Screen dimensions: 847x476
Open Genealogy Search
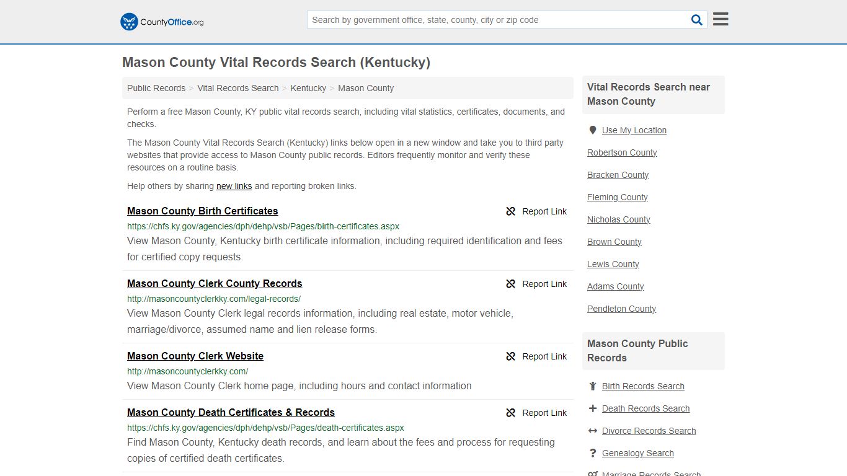(638, 453)
